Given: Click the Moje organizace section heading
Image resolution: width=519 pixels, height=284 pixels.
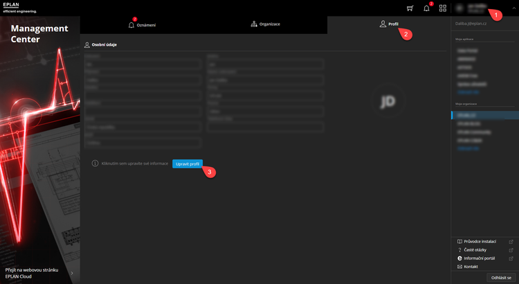Looking at the screenshot, I should (x=466, y=104).
